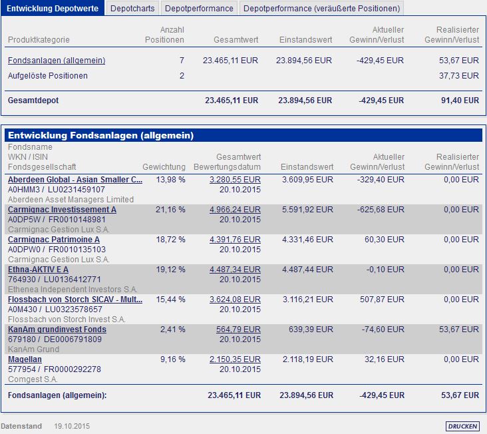The width and height of the screenshot is (487, 434).
Task: Select the Entwicklung Depotwerte tab
Action: coord(53,9)
